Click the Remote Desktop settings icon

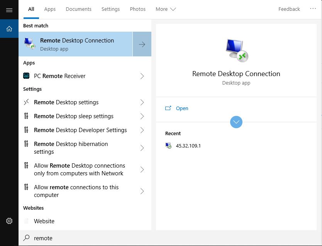point(26,102)
